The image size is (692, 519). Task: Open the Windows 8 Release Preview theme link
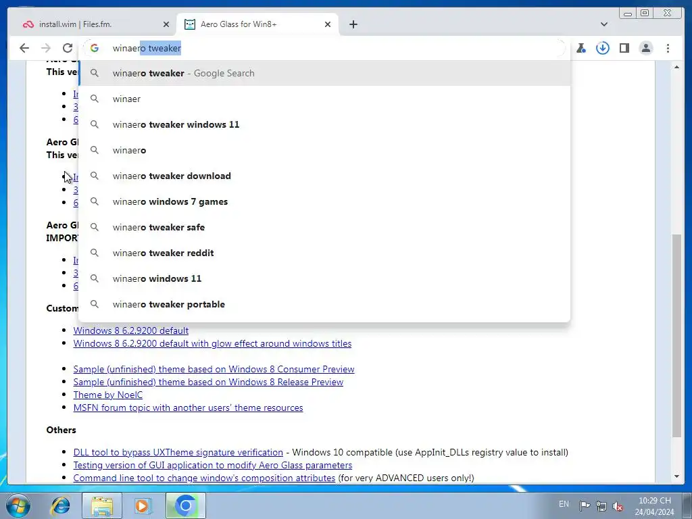tap(208, 382)
